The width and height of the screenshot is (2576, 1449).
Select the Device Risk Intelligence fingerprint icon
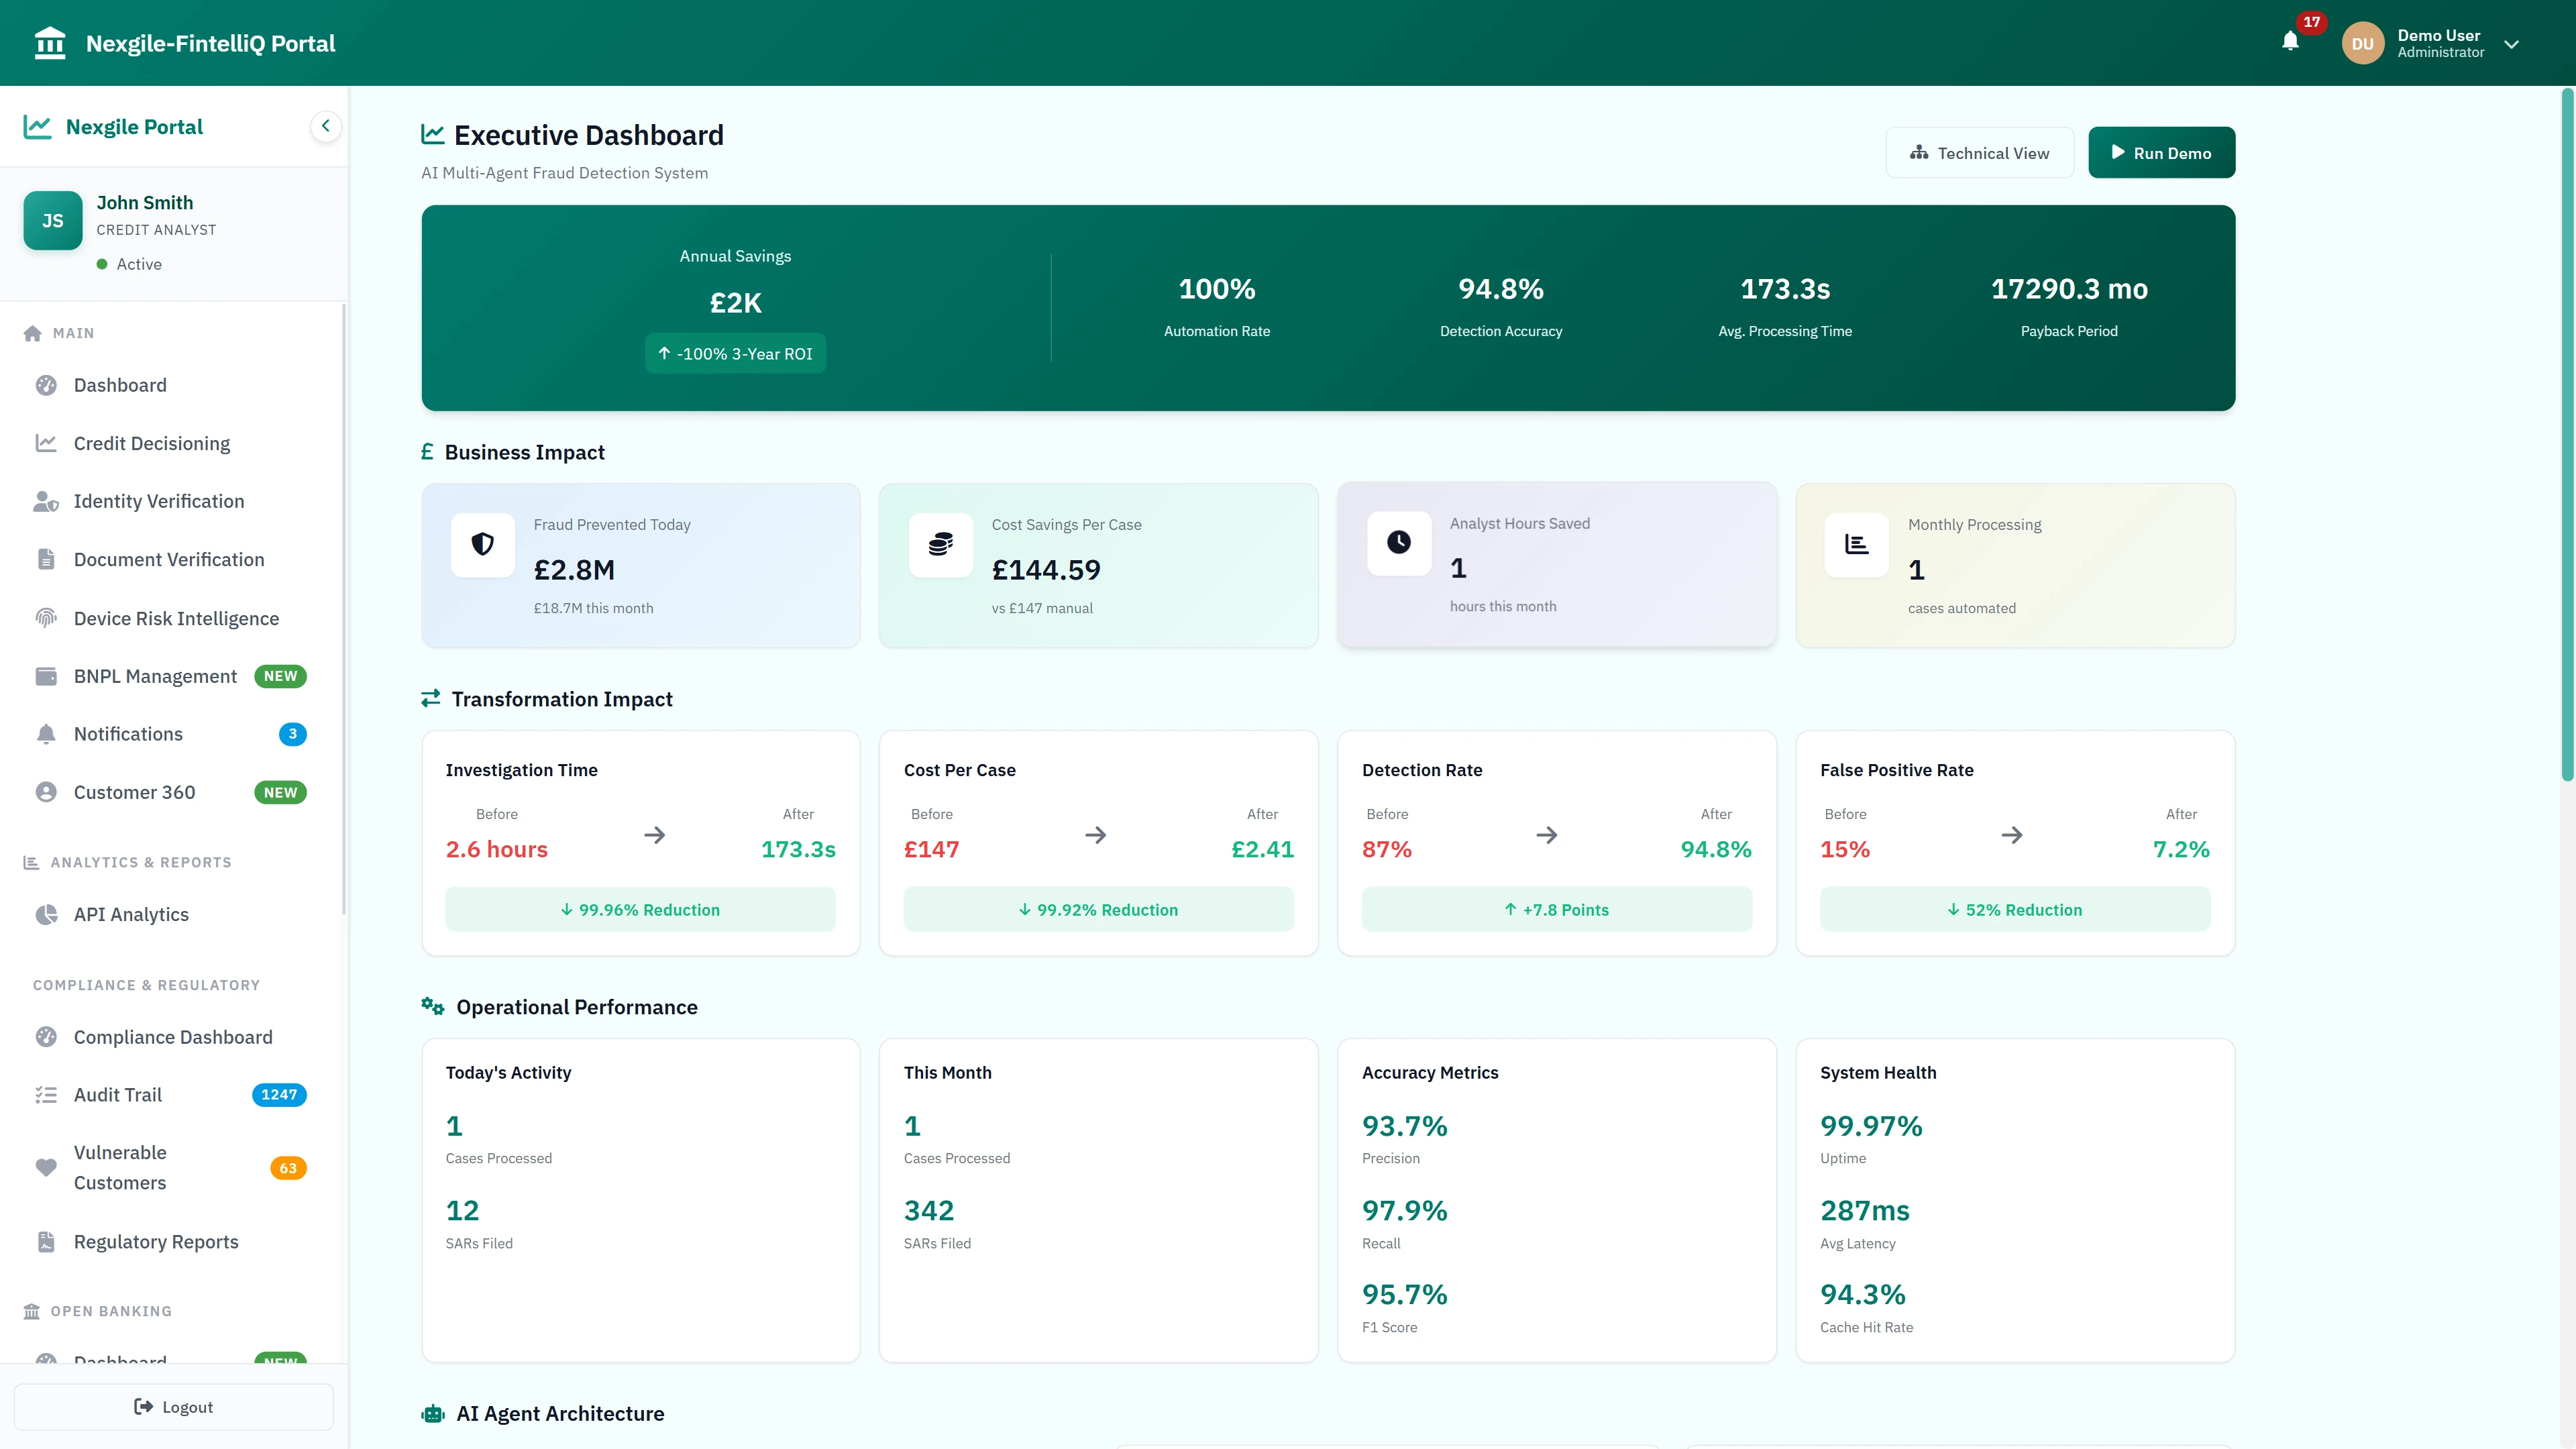(x=46, y=618)
